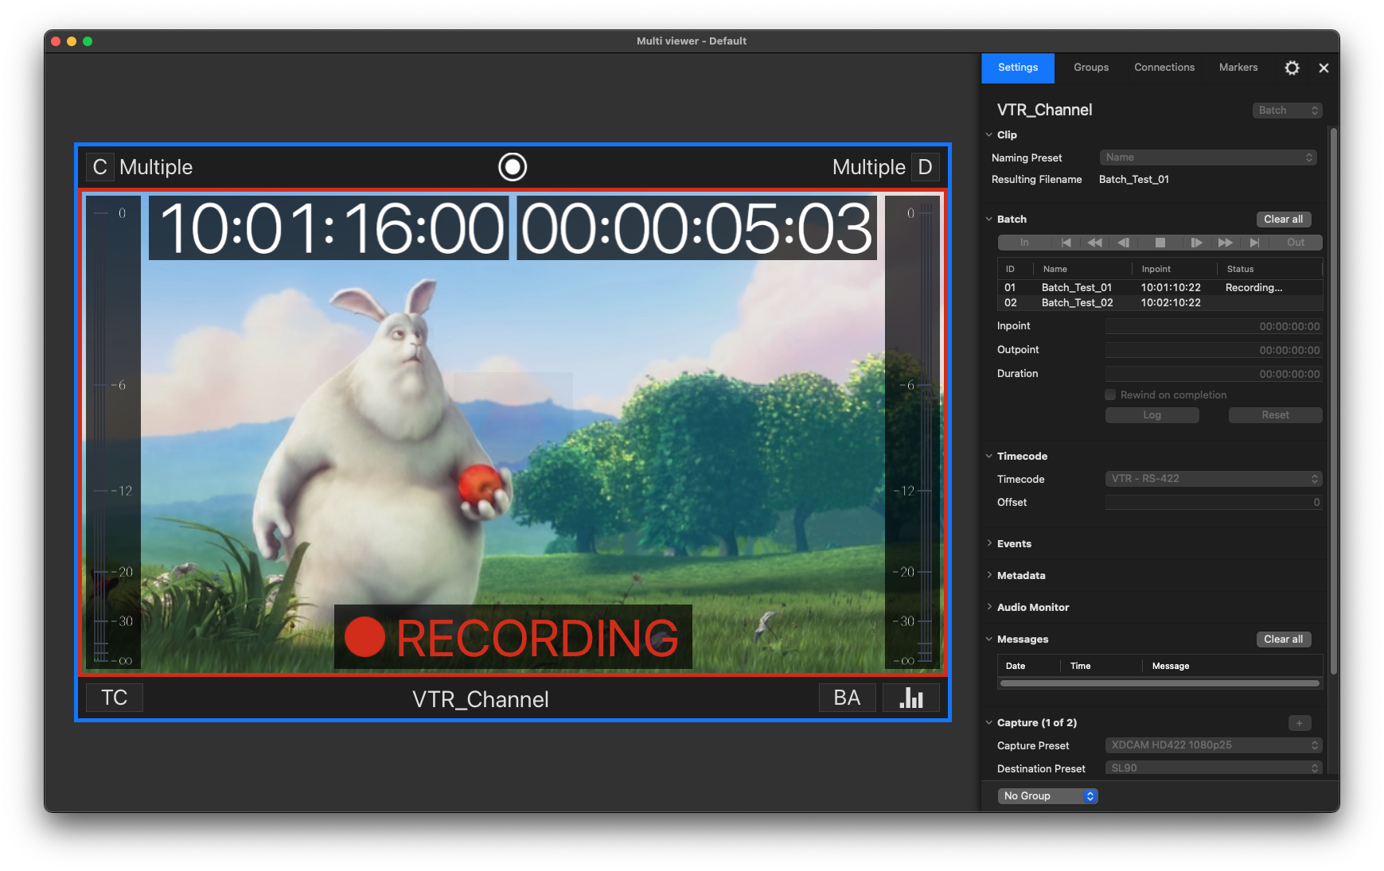The height and width of the screenshot is (871, 1384).
Task: Open the Batch mode dropdown beside VTR_Channel
Action: point(1288,111)
